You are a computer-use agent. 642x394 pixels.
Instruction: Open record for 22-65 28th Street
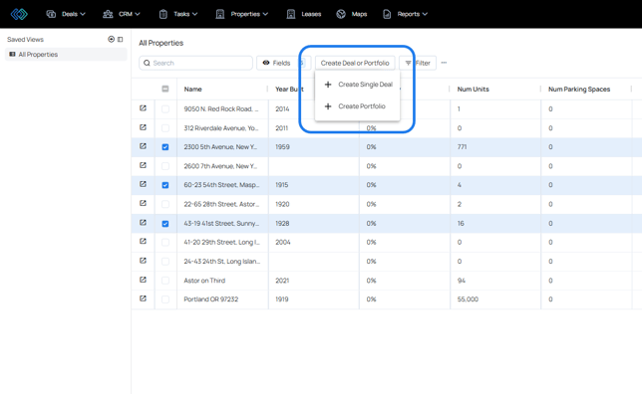click(x=143, y=204)
